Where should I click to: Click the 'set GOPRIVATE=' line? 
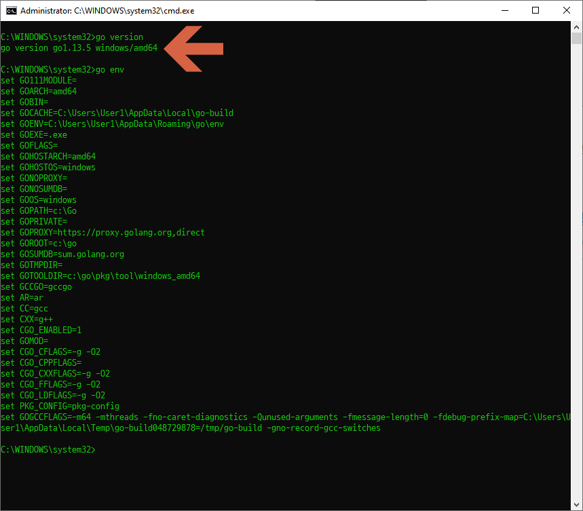pos(34,222)
